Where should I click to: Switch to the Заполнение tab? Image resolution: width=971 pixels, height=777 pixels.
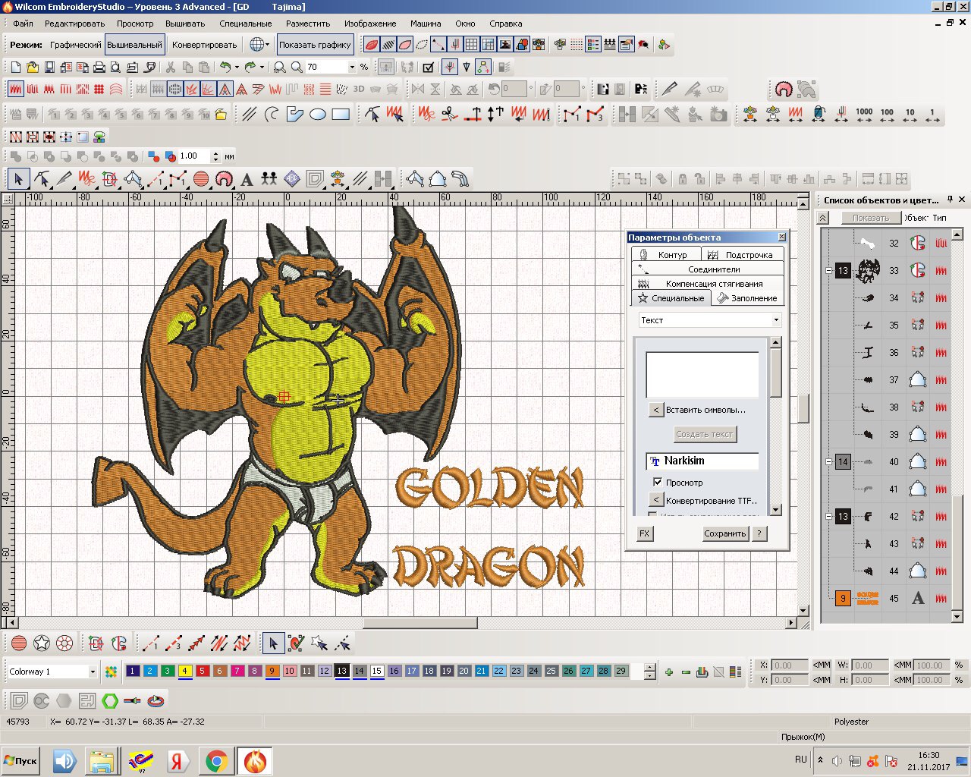pos(746,298)
